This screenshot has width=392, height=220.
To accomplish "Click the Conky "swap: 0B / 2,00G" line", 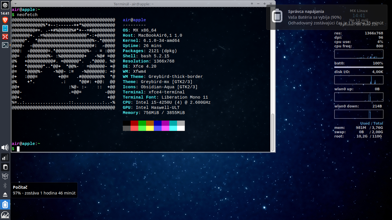I will tap(359, 132).
